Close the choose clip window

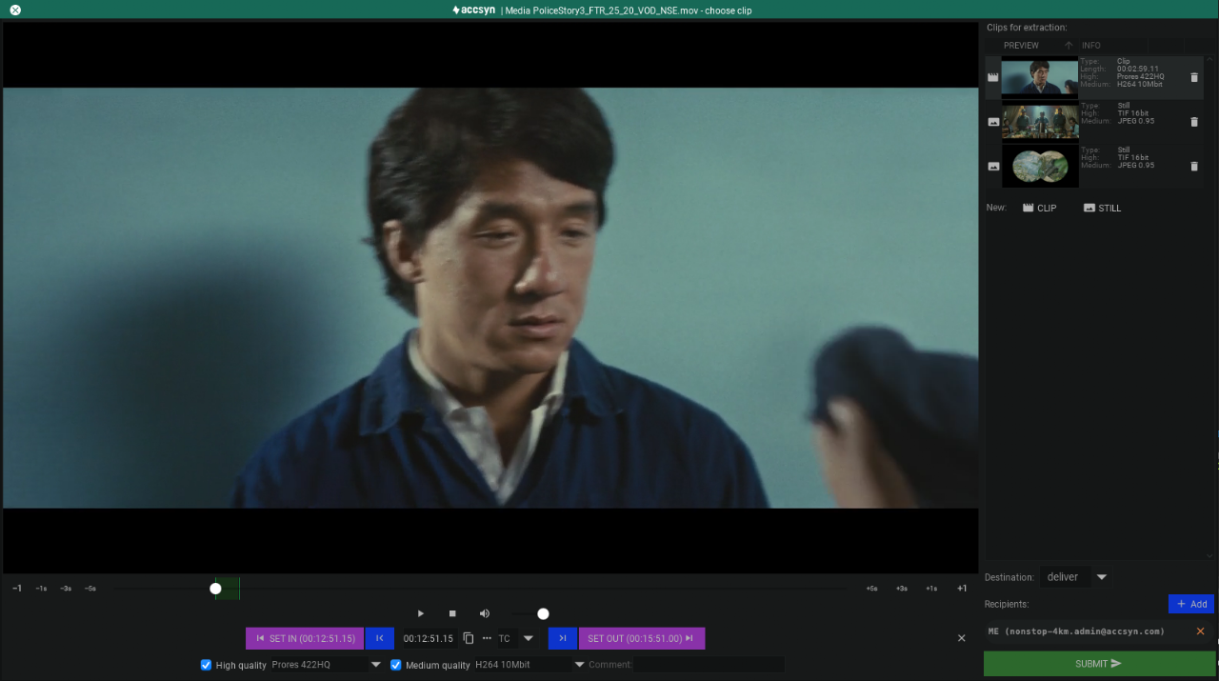pyautogui.click(x=15, y=10)
